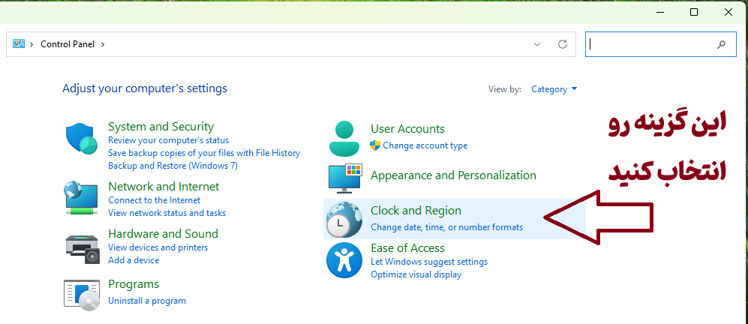
Task: Open User Accounts category heading
Action: pyautogui.click(x=407, y=129)
